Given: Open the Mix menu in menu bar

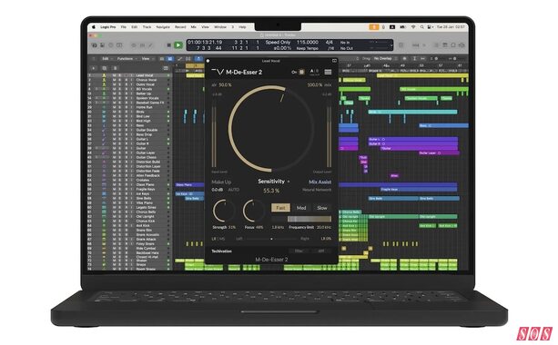Looking at the screenshot, I should (x=194, y=27).
